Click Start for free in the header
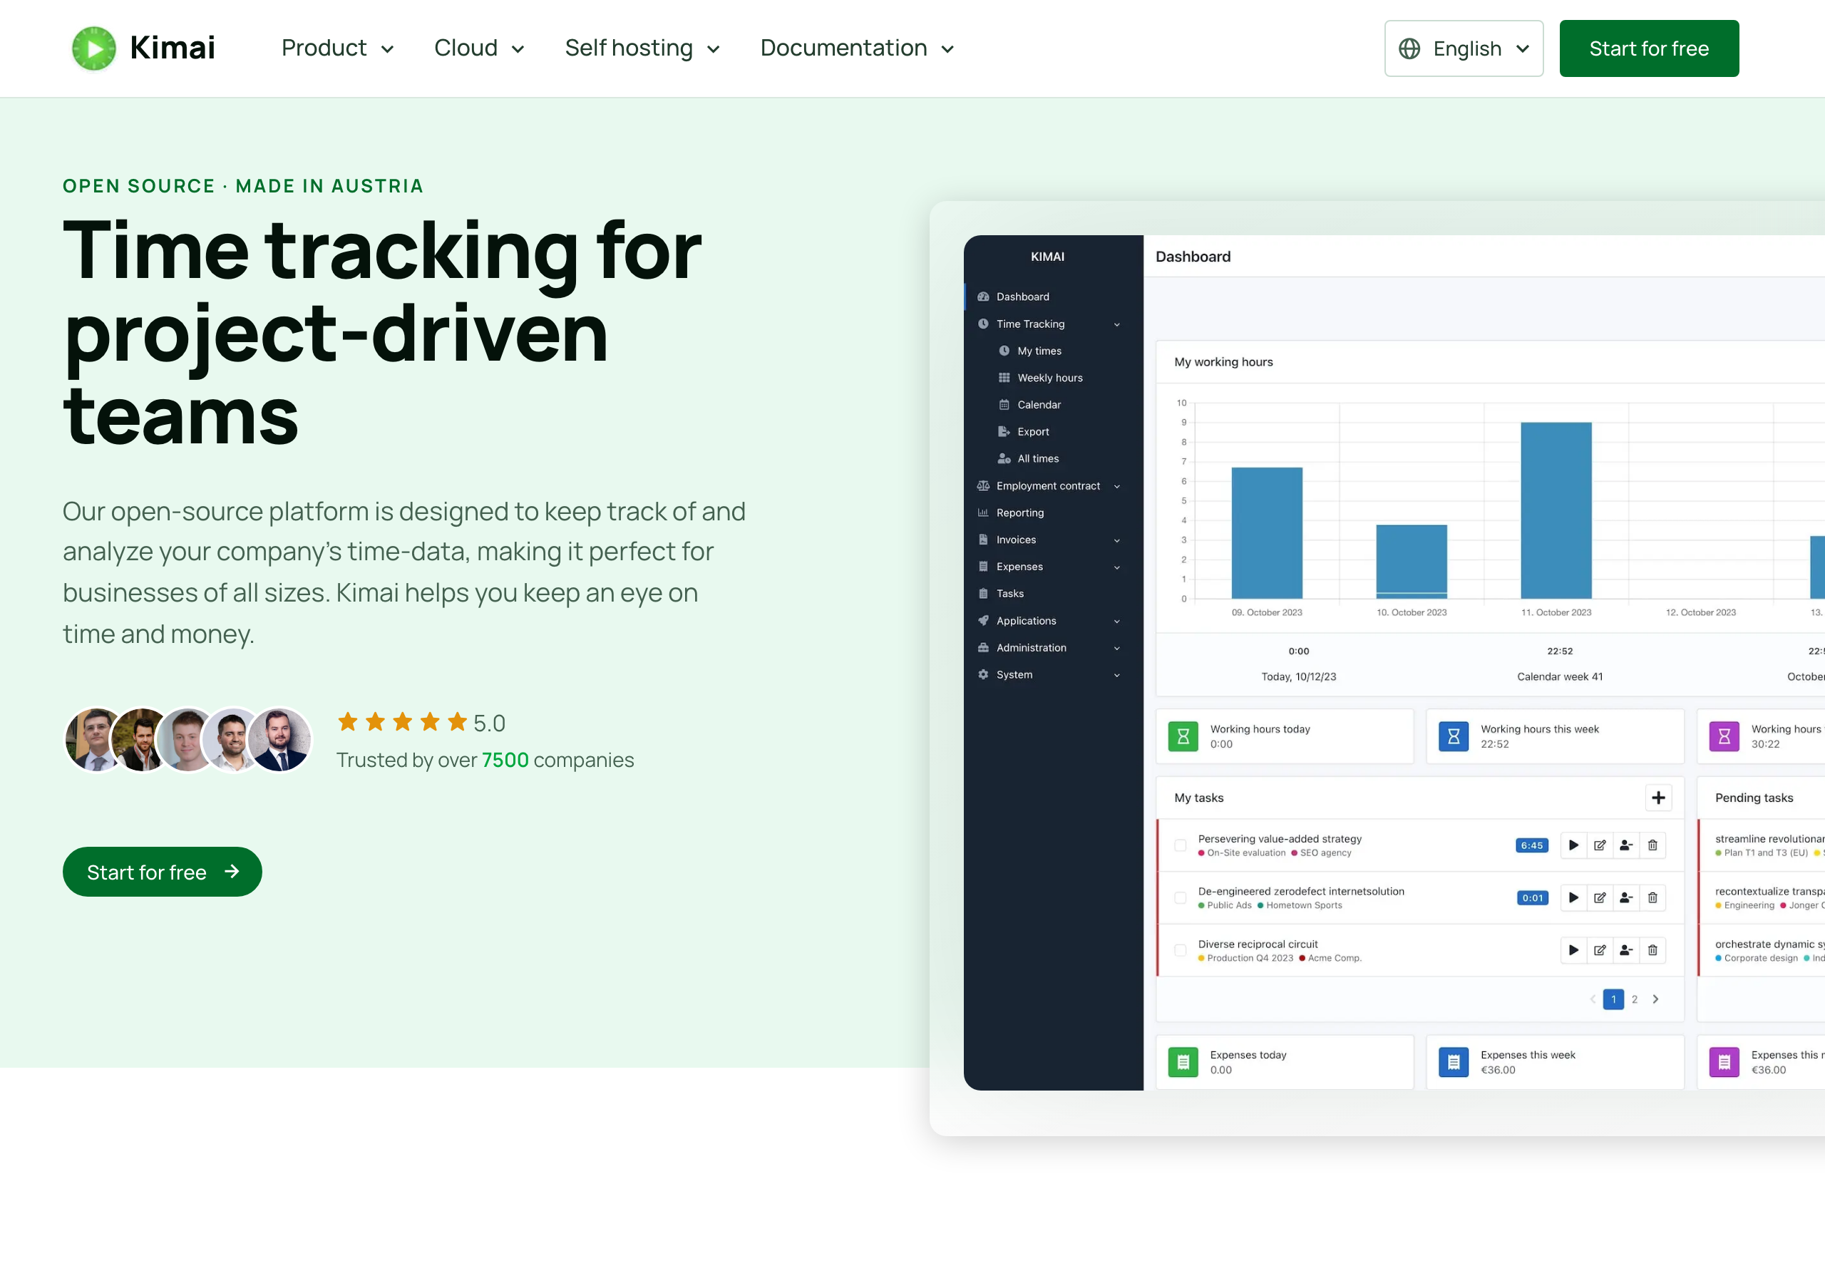1825x1283 pixels. [x=1648, y=48]
